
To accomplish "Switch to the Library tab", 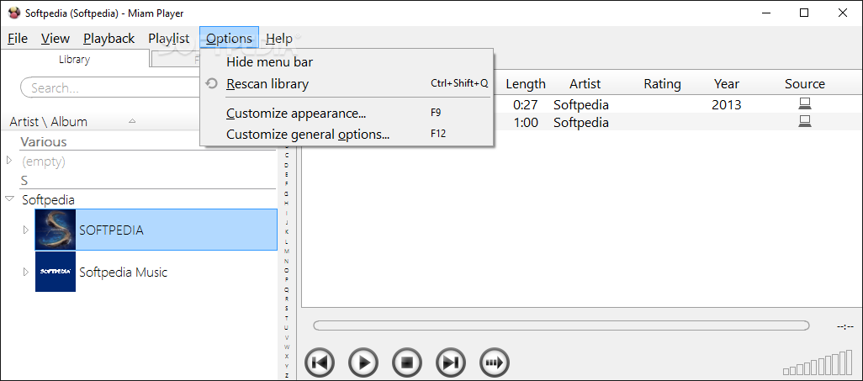I will (x=74, y=60).
